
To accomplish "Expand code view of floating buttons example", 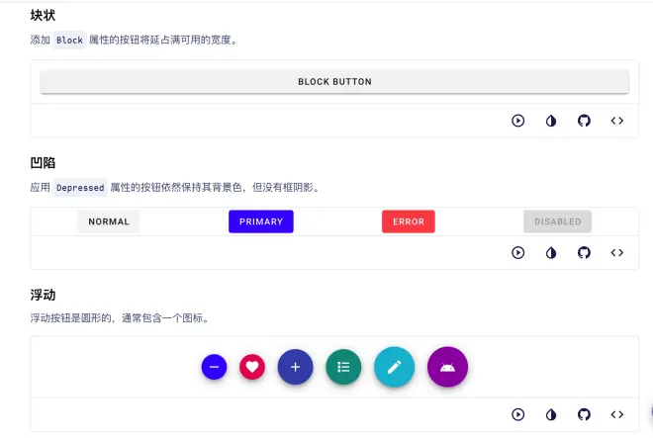I will [616, 414].
